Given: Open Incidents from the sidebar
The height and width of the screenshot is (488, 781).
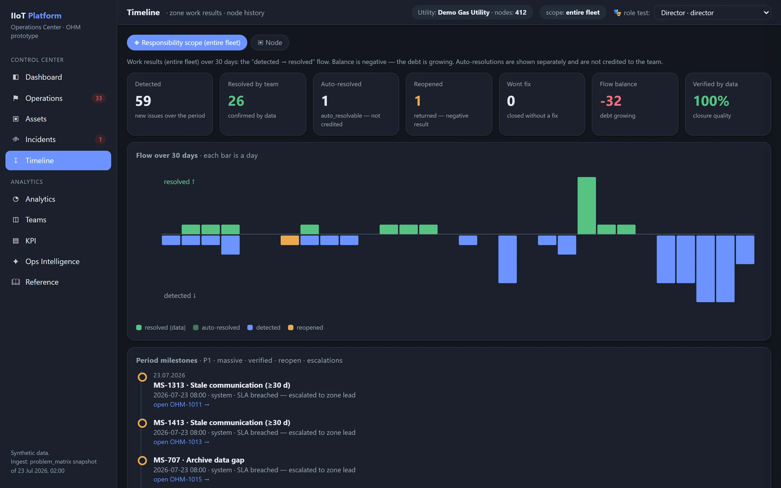Looking at the screenshot, I should point(58,139).
